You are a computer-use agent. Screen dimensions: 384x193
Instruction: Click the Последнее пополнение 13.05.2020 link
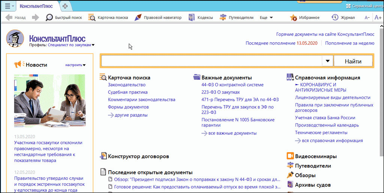coord(281,43)
